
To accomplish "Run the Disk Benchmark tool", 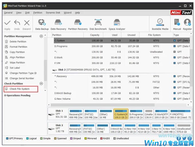I will [x=98, y=23].
